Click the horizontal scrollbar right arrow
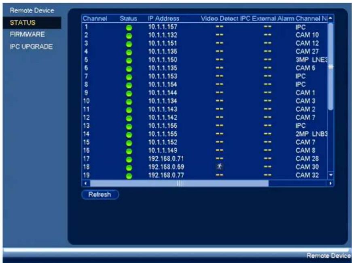Screen dimensions: 352x263 tap(331, 183)
